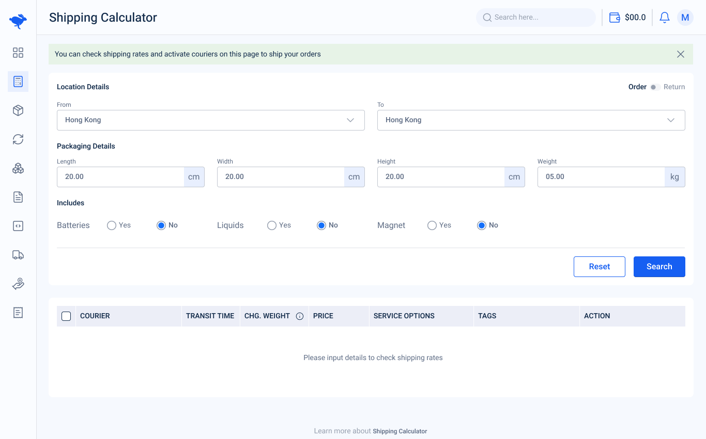This screenshot has width=706, height=439.
Task: Select Yes for Magnet
Action: [x=432, y=225]
